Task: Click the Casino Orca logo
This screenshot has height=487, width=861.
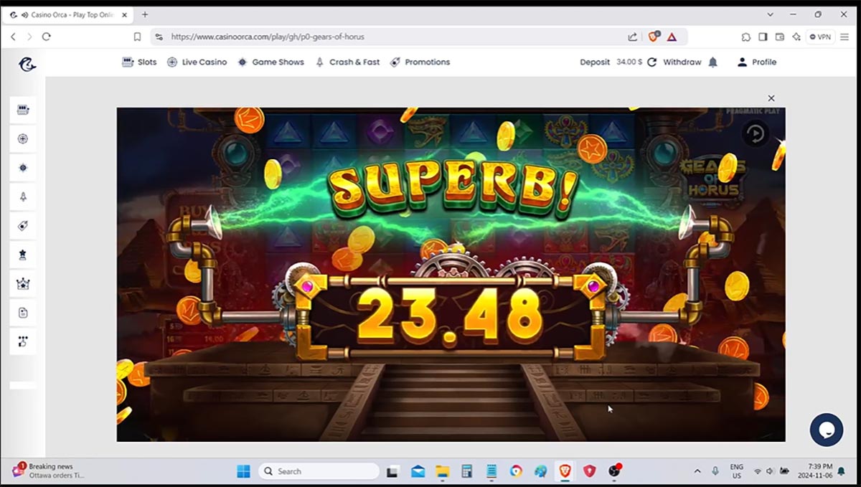Action: coord(27,65)
